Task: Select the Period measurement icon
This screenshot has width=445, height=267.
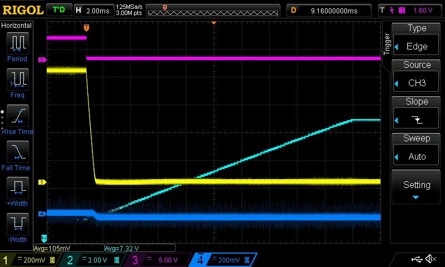Action: click(x=18, y=43)
